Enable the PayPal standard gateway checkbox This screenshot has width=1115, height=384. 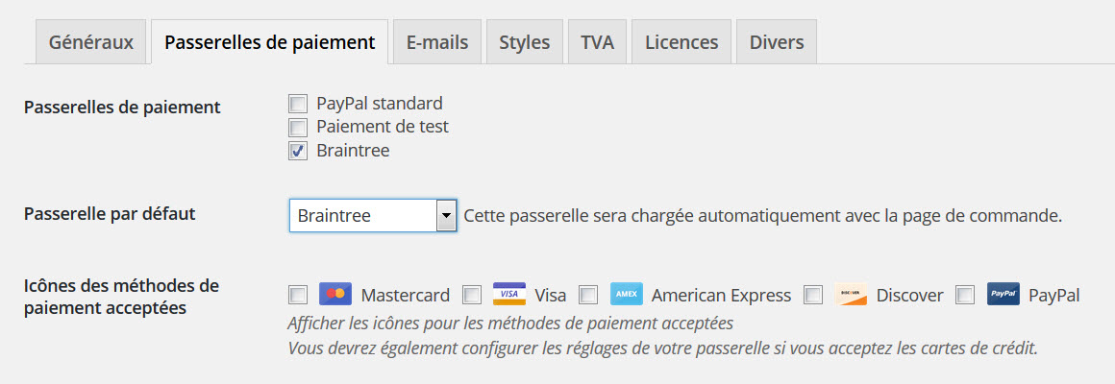click(299, 104)
